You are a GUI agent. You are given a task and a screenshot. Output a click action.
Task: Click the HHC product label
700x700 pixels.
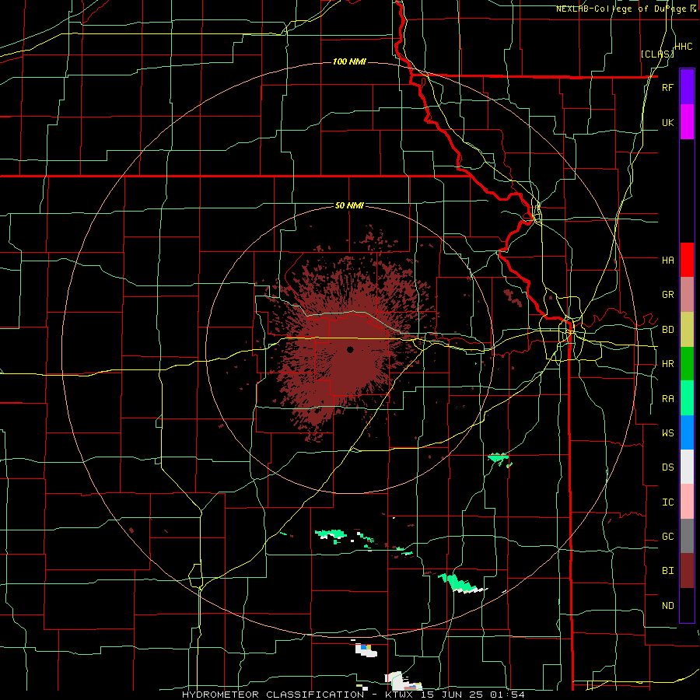(684, 47)
